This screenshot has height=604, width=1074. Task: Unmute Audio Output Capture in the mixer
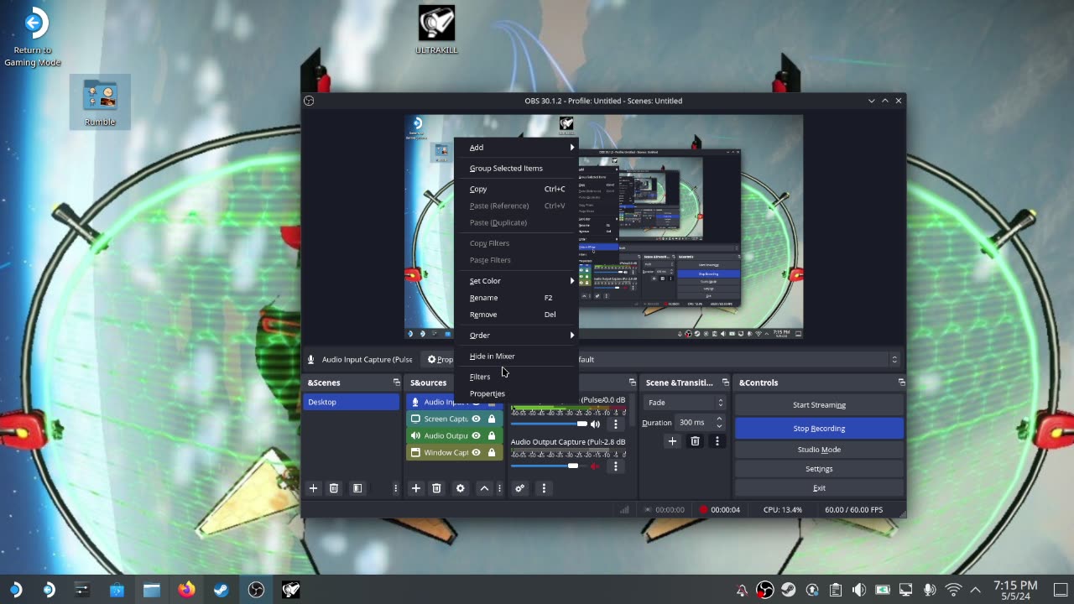tap(596, 466)
